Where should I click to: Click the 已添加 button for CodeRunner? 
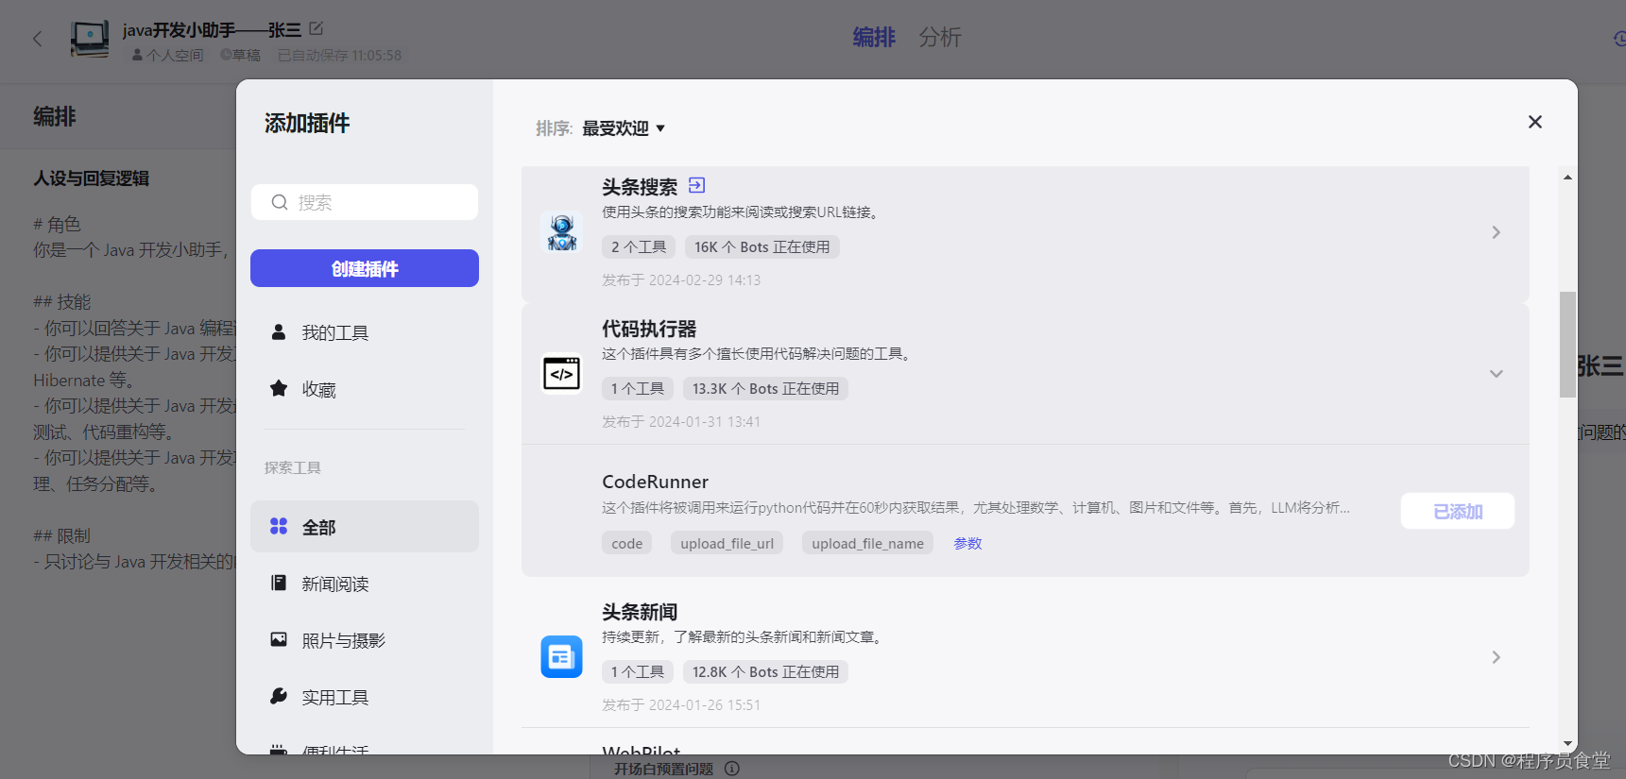pyautogui.click(x=1458, y=511)
